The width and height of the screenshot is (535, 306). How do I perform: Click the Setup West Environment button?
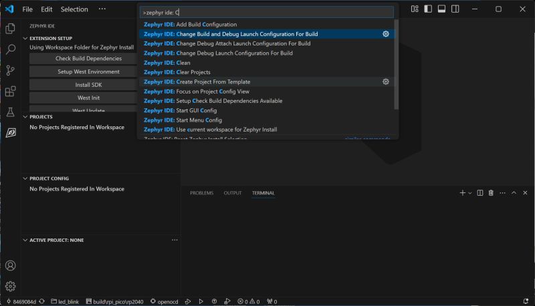[x=88, y=71]
